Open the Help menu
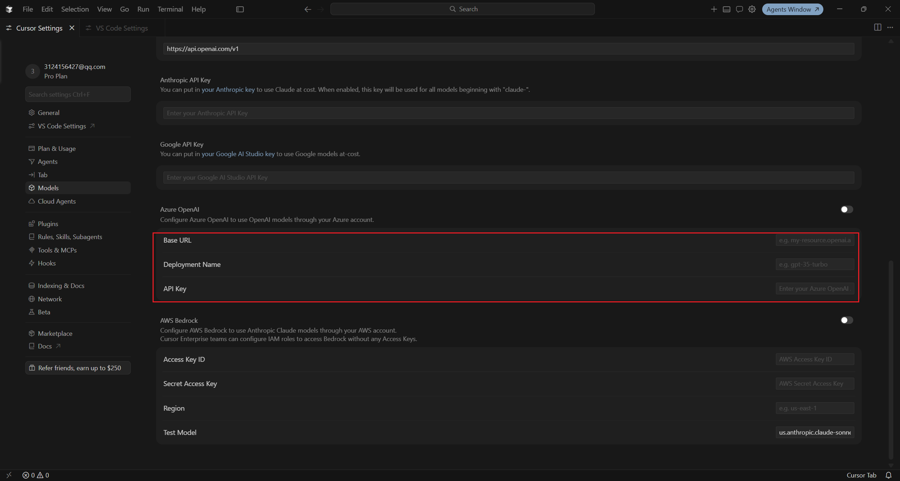The image size is (900, 481). coord(199,9)
